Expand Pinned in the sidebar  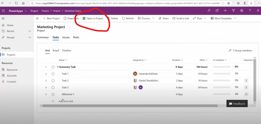tap(30, 37)
